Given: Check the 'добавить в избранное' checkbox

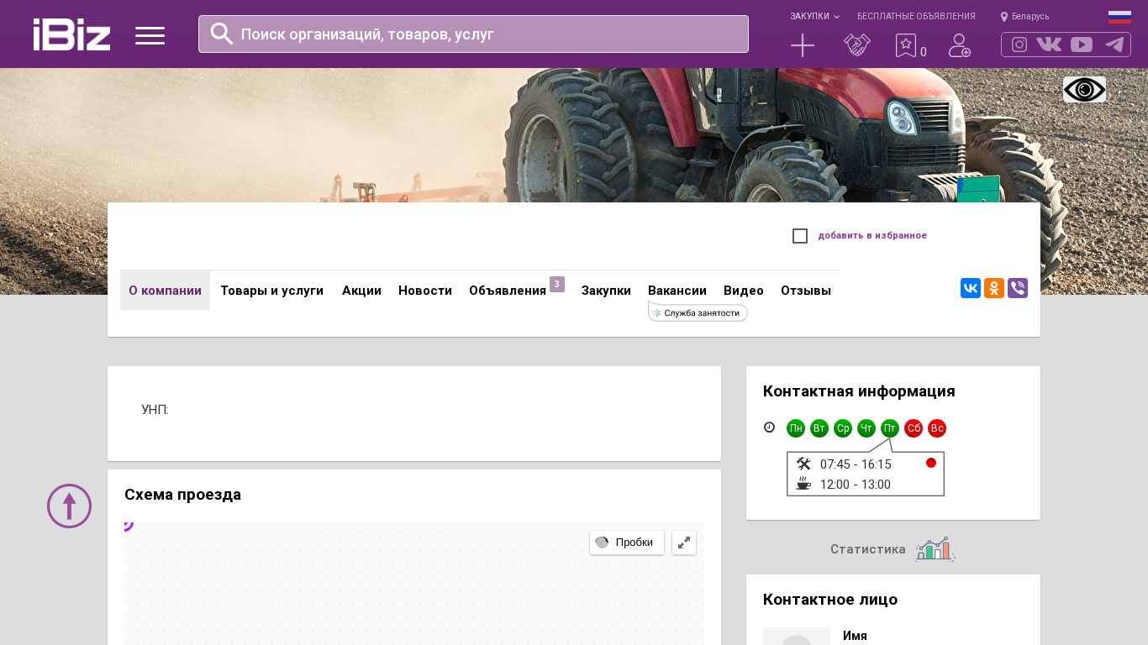Looking at the screenshot, I should (x=800, y=236).
